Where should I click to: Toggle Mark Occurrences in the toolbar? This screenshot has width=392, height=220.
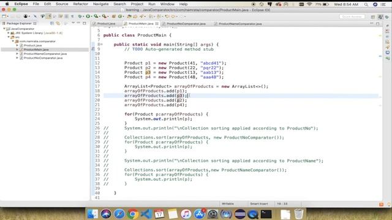point(48,16)
